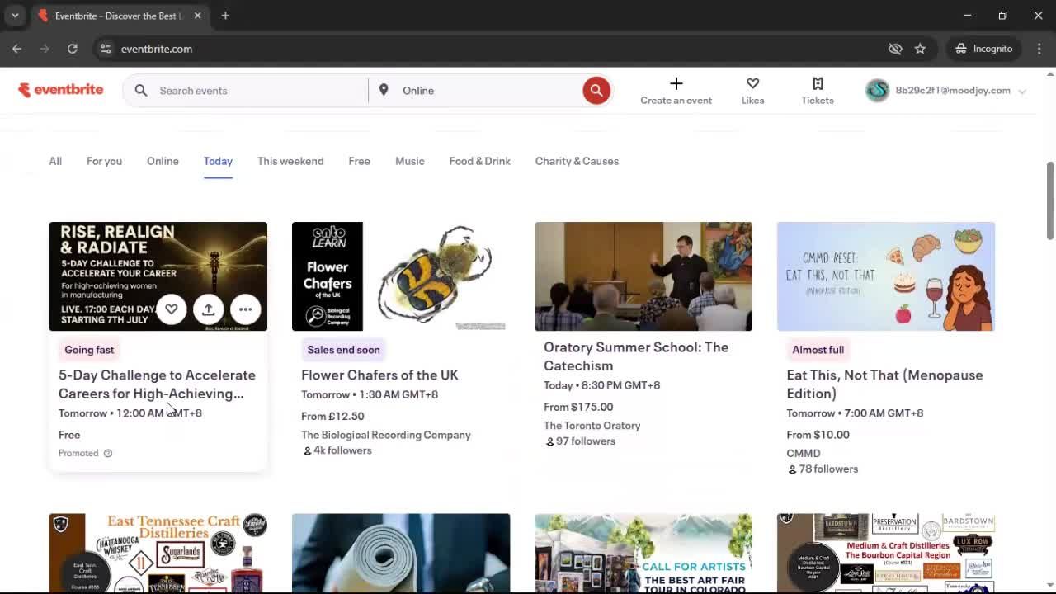This screenshot has width=1056, height=594.
Task: Select the This weekend tab
Action: 290,161
